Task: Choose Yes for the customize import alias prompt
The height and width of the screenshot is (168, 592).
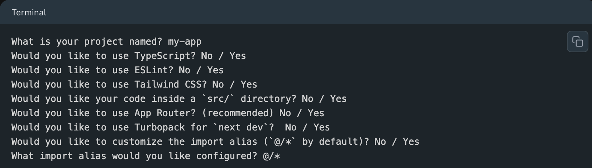Action: point(411,142)
